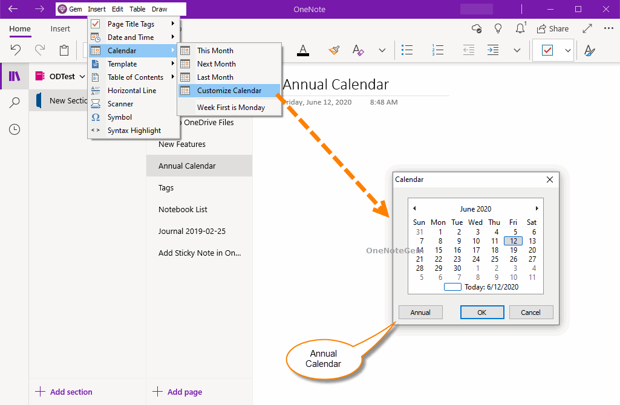Open the Gem menu
The height and width of the screenshot is (405, 620).
(x=70, y=9)
